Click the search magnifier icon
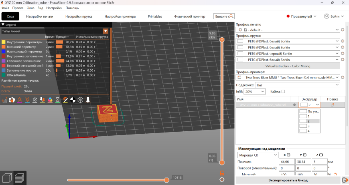The image size is (349, 185). pos(231,16)
